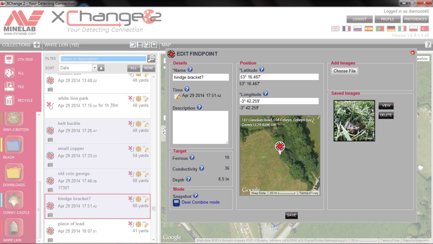433x244 pixels.
Task: Select NONE button in list
Action: point(149,68)
